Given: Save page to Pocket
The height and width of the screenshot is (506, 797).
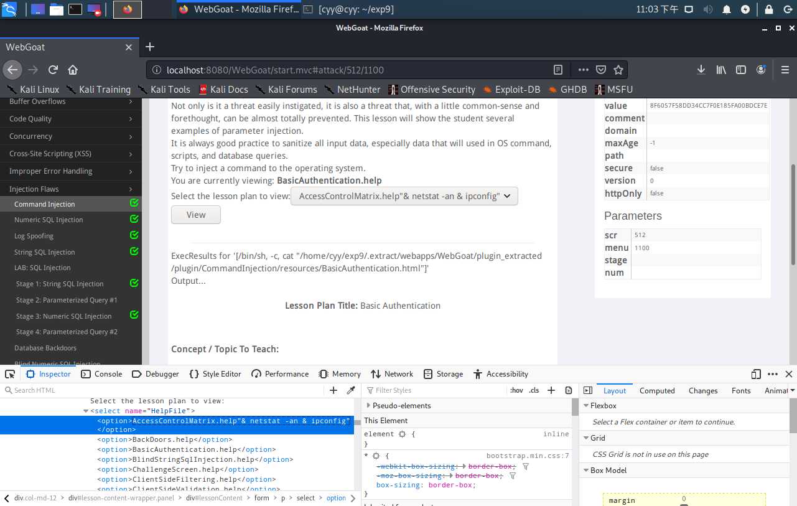Looking at the screenshot, I should pos(601,70).
